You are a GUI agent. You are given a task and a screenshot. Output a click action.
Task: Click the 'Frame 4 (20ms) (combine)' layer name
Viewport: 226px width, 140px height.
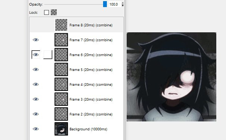click(x=91, y=85)
